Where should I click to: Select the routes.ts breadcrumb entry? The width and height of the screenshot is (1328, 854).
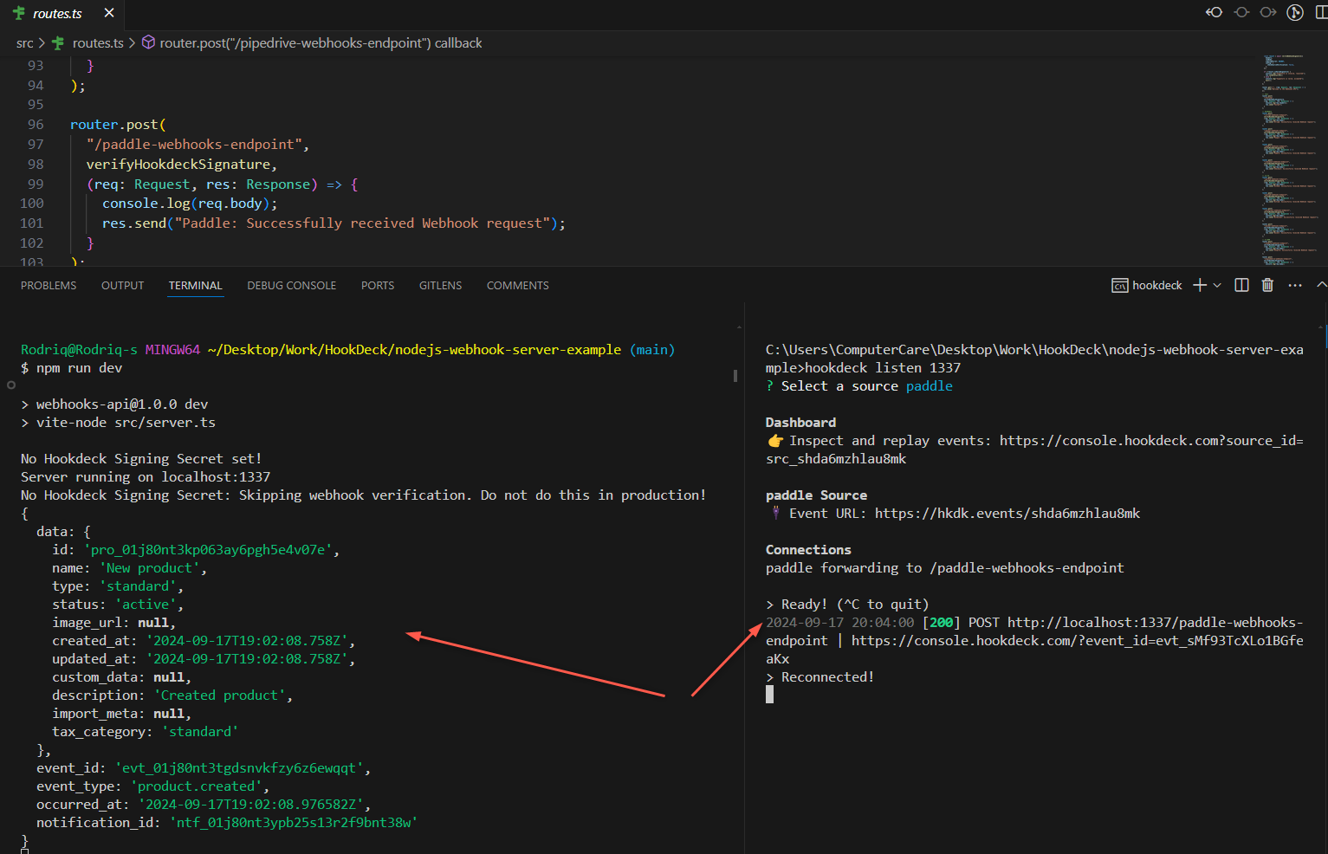(x=98, y=42)
